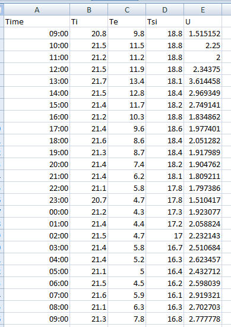Viewport: 231px width, 327px height.
Task: Select the cell containing 1.515152
Action: tap(202, 33)
